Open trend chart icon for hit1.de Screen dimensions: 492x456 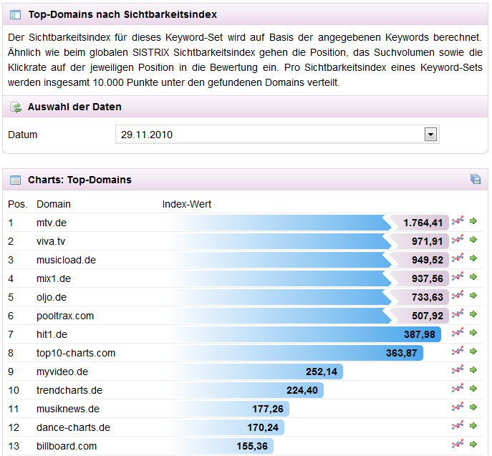coord(458,333)
